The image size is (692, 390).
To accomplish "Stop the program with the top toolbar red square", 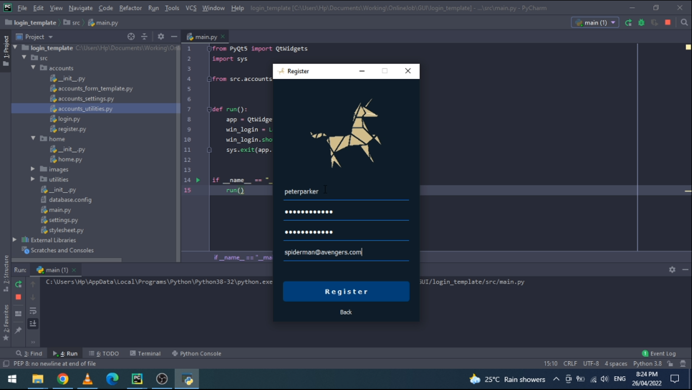I will tap(668, 23).
